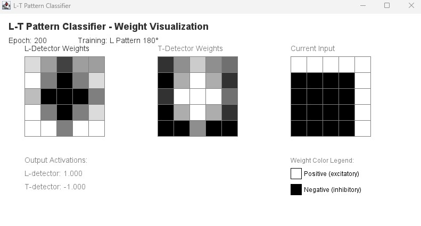Click the Current Input pattern grid
Viewport: 421px width, 226px height.
pyautogui.click(x=331, y=96)
